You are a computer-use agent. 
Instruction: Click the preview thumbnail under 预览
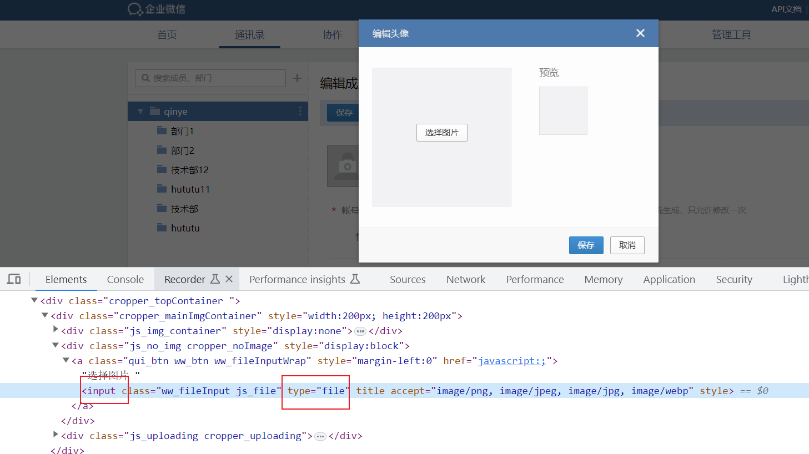pos(563,110)
